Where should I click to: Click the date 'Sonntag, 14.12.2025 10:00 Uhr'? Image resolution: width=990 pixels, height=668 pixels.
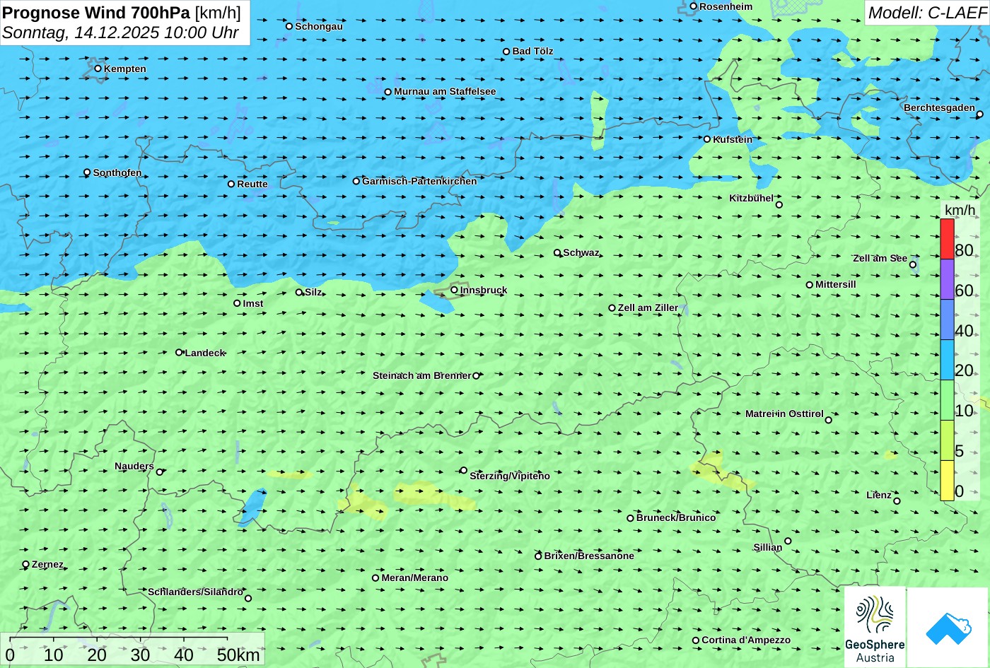coord(120,33)
